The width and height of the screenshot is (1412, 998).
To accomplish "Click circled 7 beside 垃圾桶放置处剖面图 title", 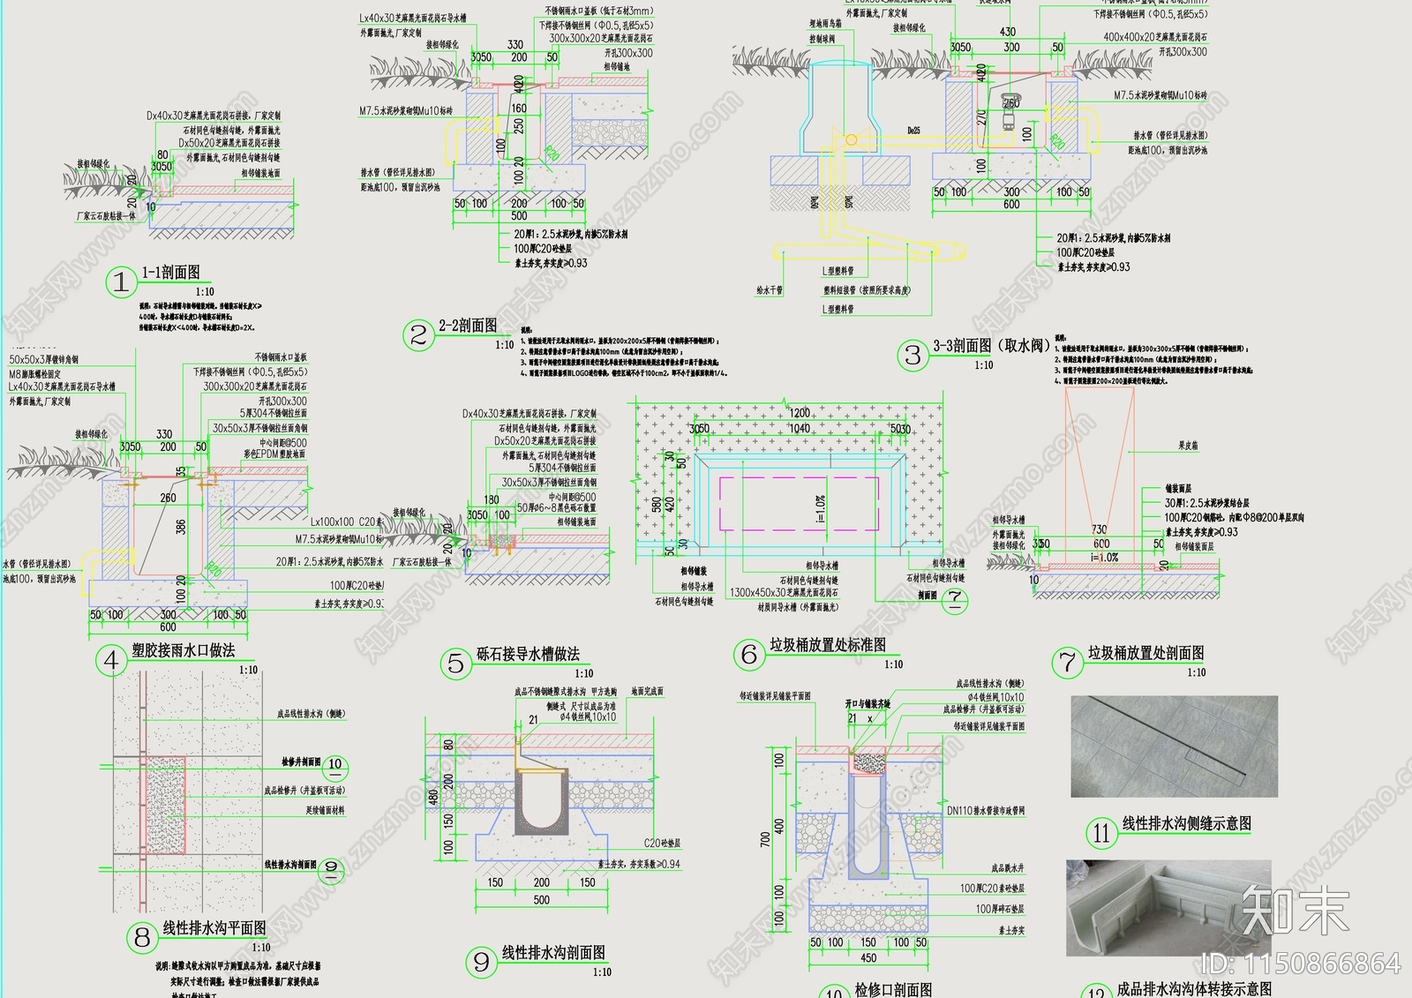I will [1067, 663].
